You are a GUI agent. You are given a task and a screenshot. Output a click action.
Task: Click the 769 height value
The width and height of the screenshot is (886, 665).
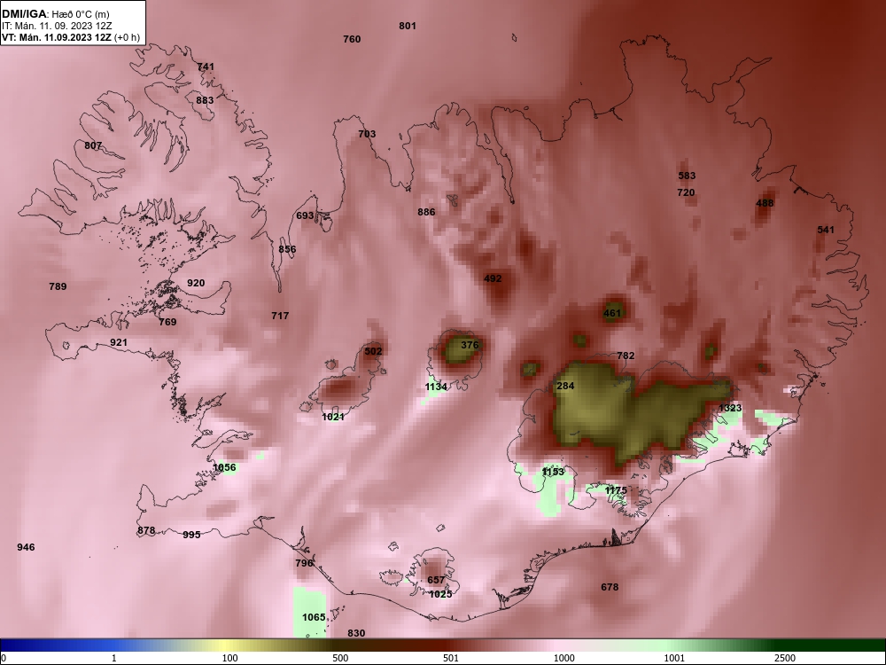167,323
